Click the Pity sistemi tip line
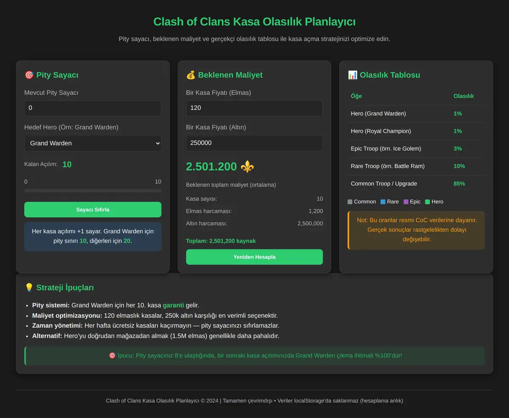Viewport: 509px width, 418px height. coord(115,305)
